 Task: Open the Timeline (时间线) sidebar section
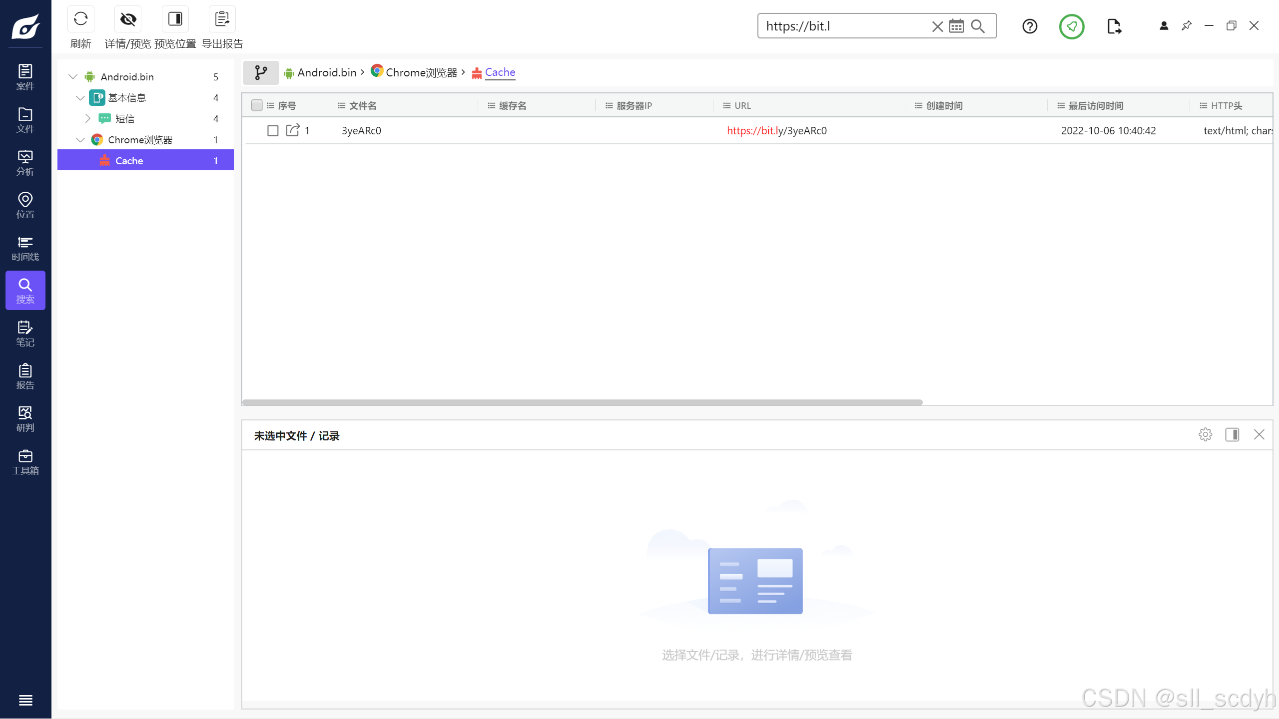(25, 248)
